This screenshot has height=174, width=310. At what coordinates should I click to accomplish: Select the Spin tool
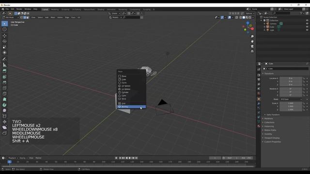[x=4, y=105]
